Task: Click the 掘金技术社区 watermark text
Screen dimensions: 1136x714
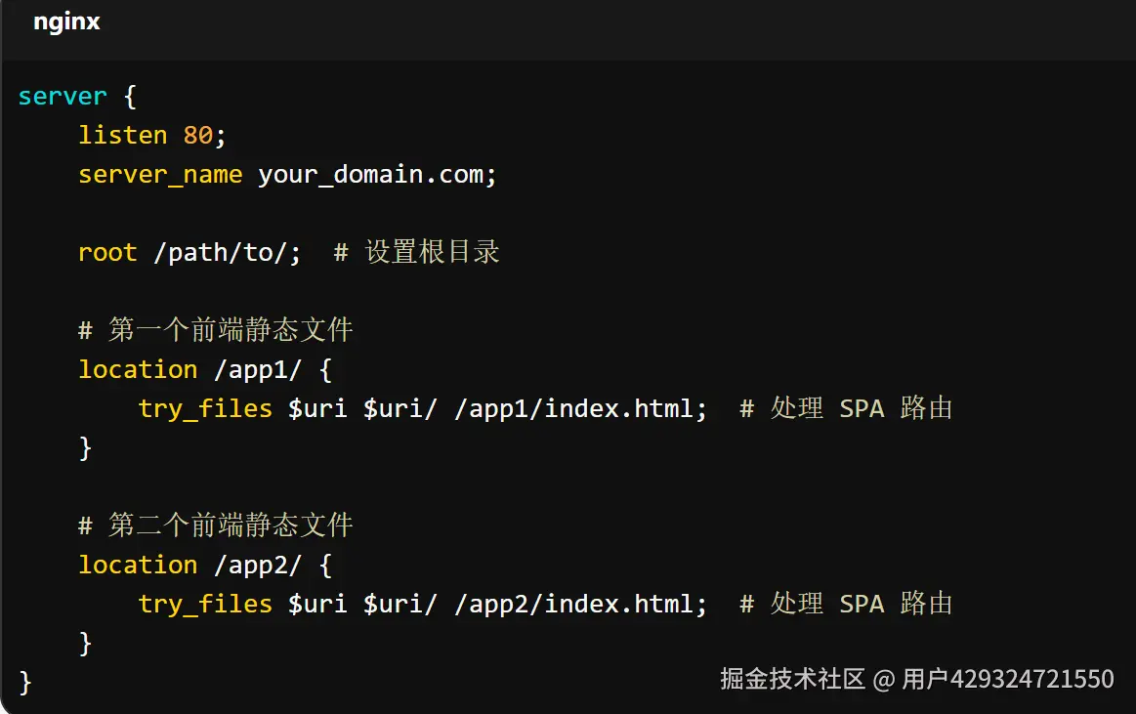Action: tap(792, 679)
